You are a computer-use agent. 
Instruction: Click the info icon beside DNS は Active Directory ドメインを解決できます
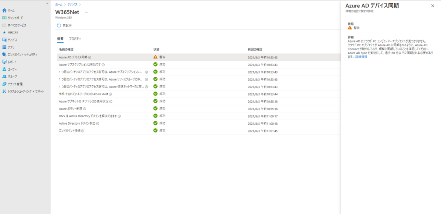pos(119,116)
